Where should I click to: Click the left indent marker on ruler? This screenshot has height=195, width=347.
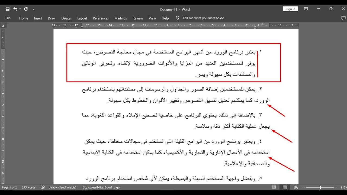[x=82, y=26]
